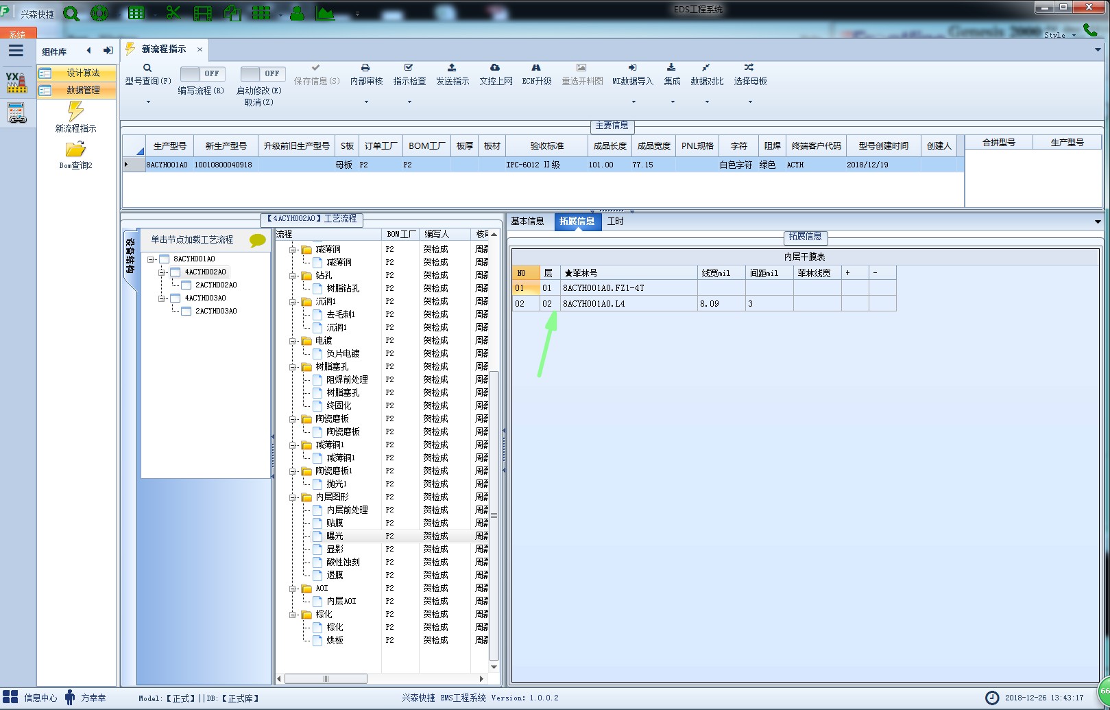Open the green area chart icon
1110x710 pixels.
(325, 13)
